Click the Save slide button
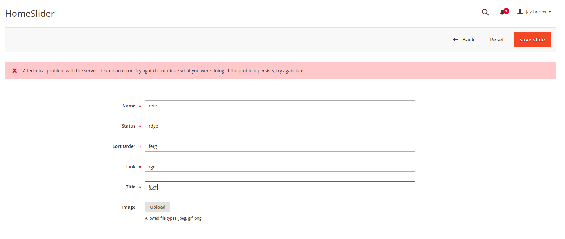 point(532,40)
